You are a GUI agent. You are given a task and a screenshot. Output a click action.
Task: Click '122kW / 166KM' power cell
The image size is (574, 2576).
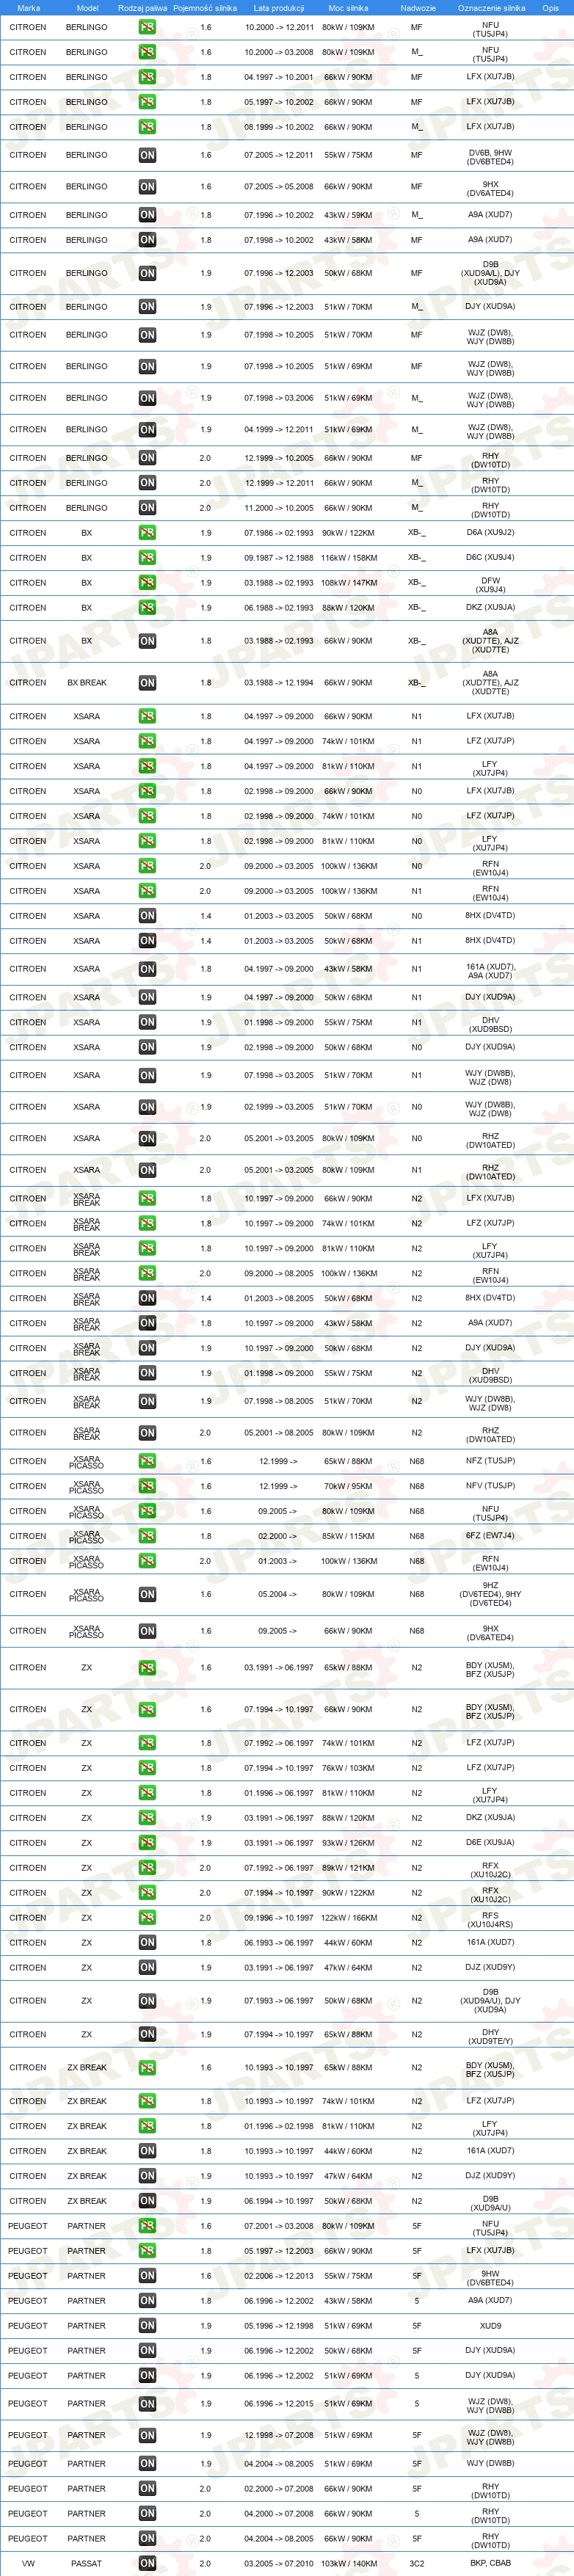point(348,1918)
